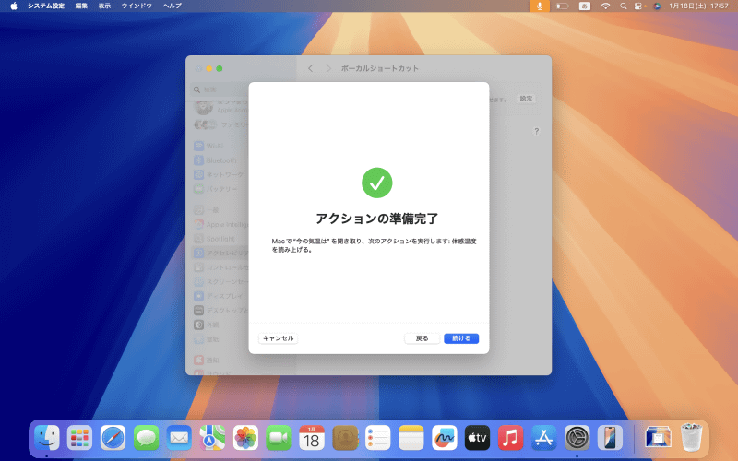This screenshot has width=738, height=461.
Task: Open Contacts from the Dock
Action: [x=345, y=438]
